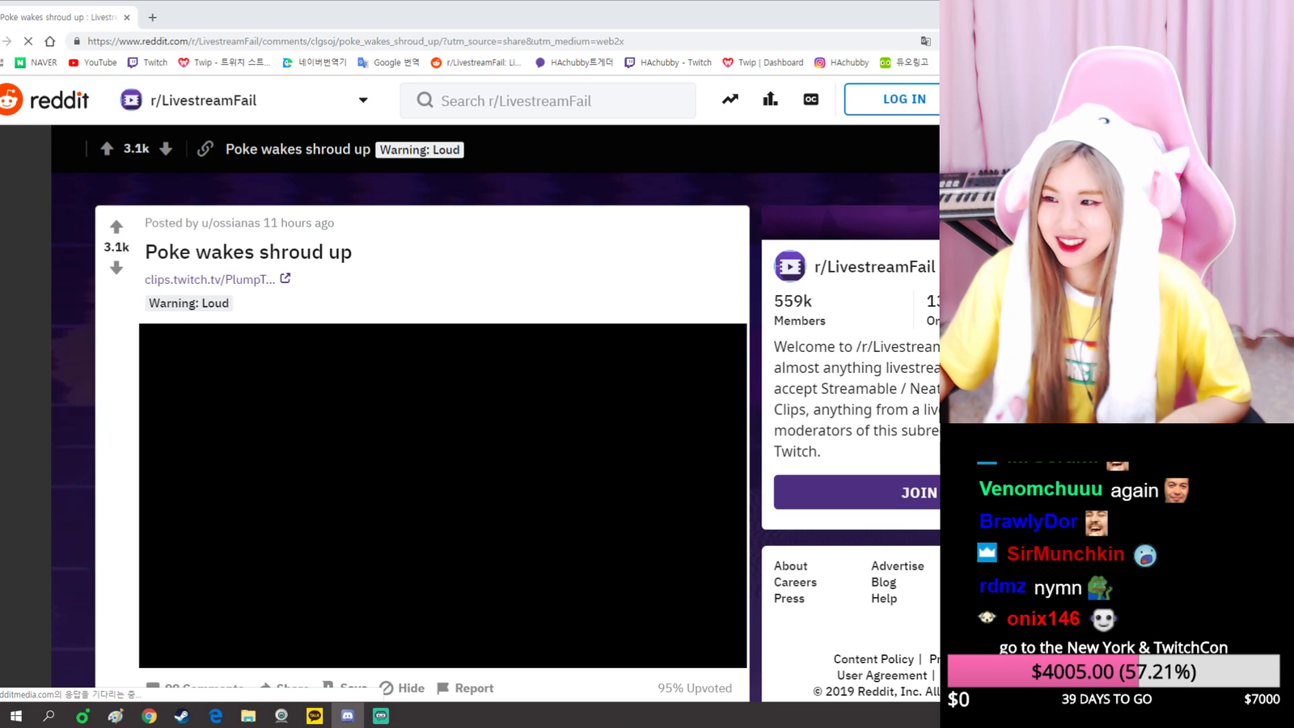Viewport: 1294px width, 728px height.
Task: Open Google Chrome from the taskbar
Action: tap(149, 716)
